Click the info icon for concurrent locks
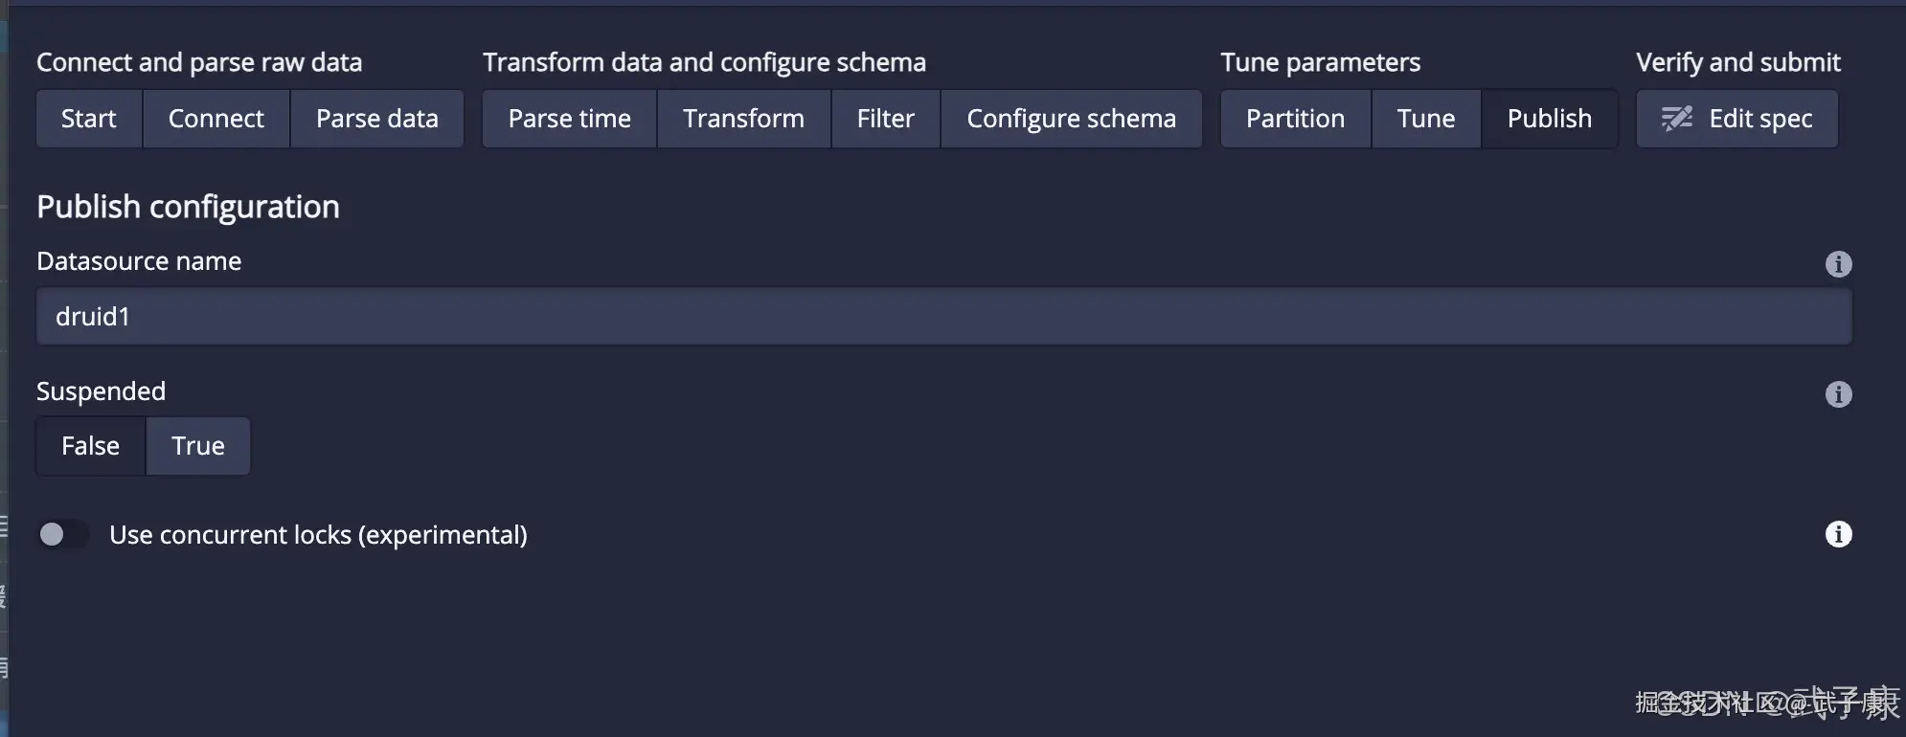This screenshot has height=737, width=1906. (x=1838, y=534)
